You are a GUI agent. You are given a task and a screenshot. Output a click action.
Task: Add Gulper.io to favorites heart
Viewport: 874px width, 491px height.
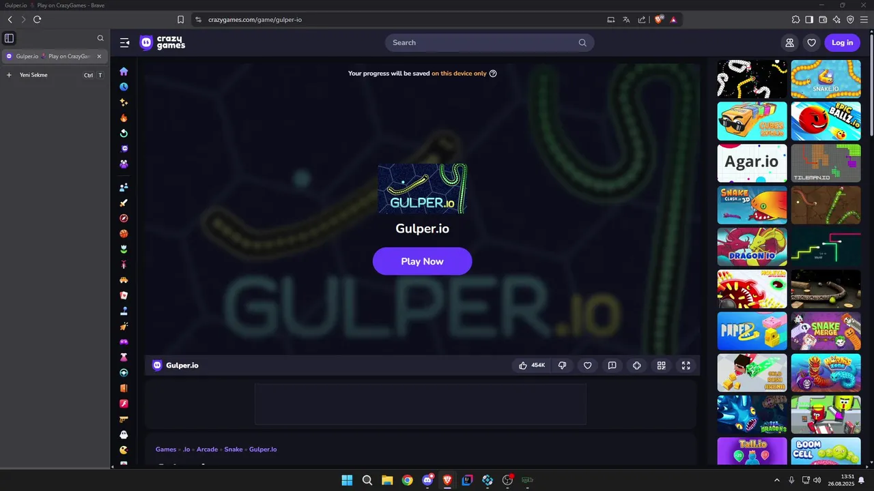click(587, 366)
